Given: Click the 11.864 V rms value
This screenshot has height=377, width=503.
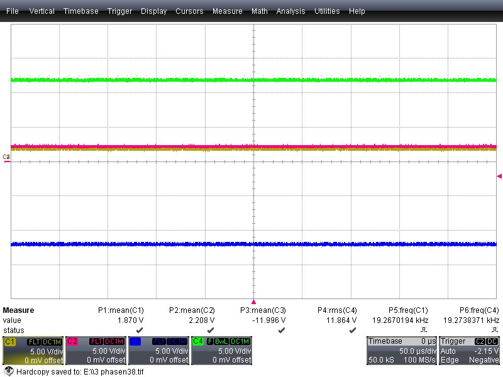Looking at the screenshot, I should click(x=341, y=320).
